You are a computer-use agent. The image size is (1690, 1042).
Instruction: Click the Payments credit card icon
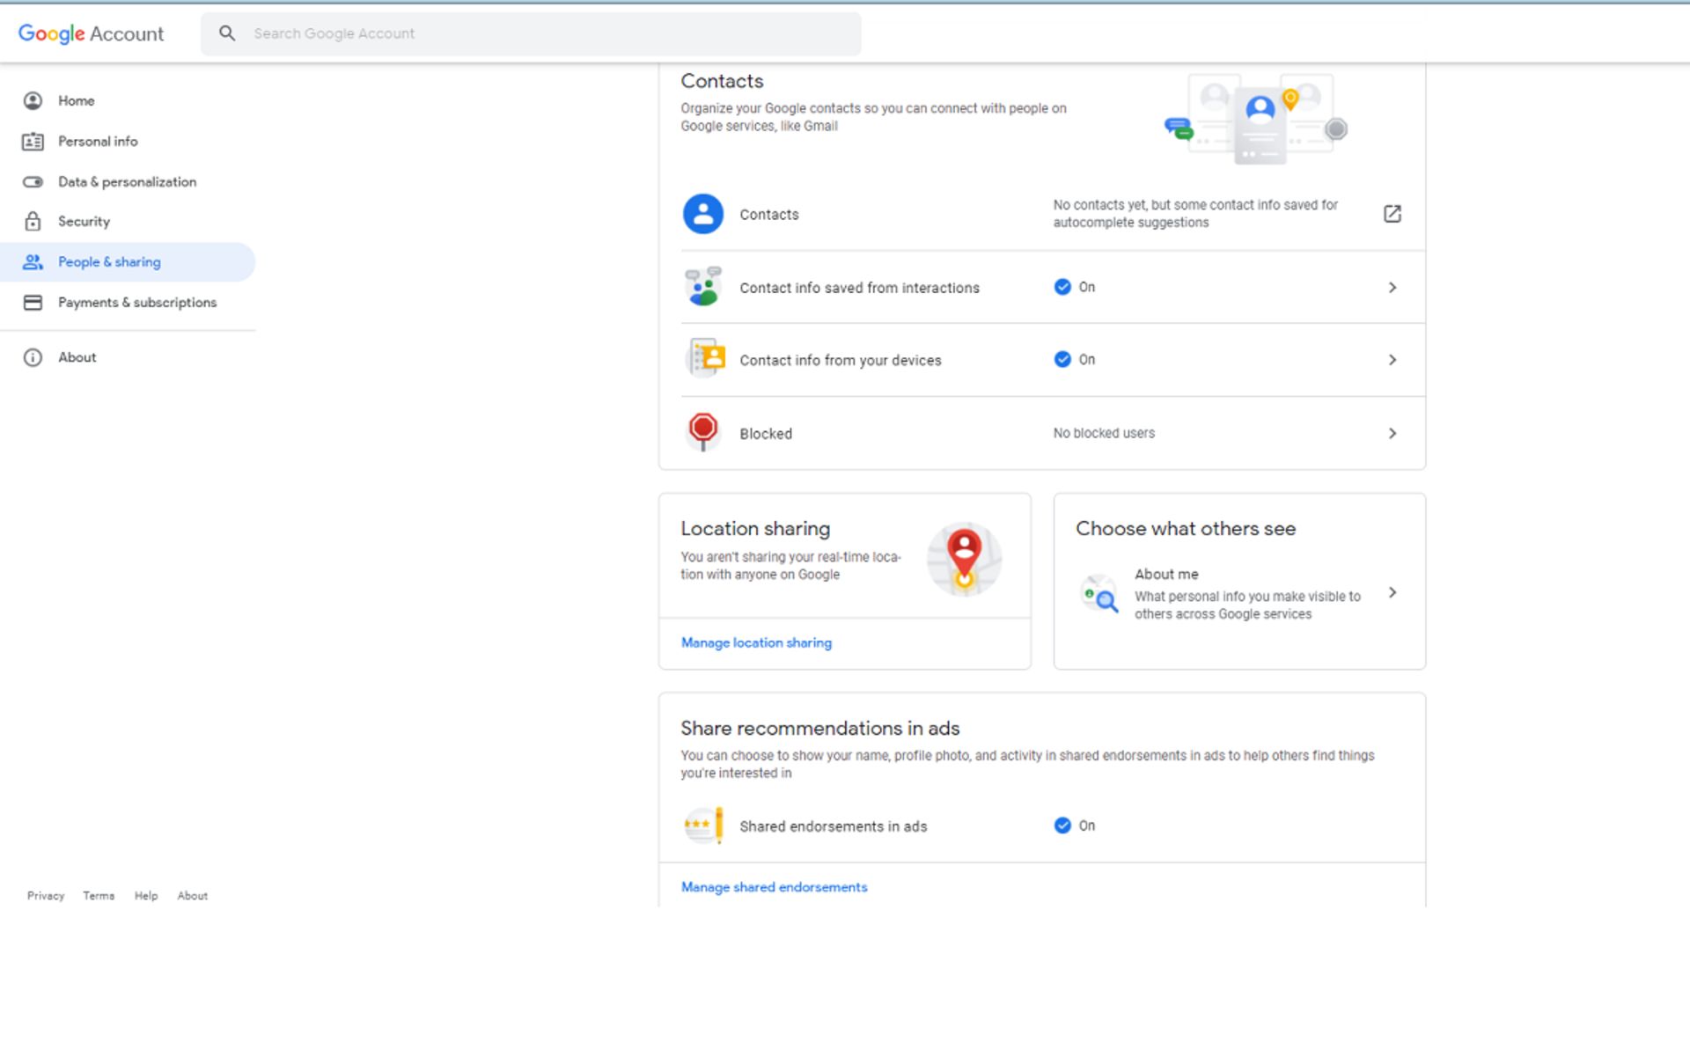click(33, 302)
